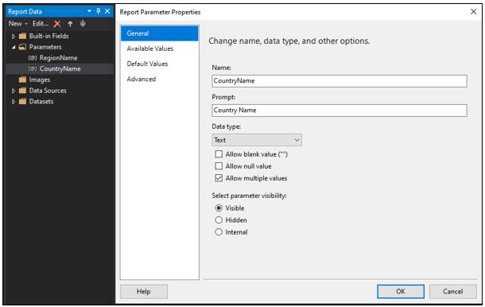The image size is (485, 307).
Task: Click the Data Sources folder icon
Action: (22, 91)
